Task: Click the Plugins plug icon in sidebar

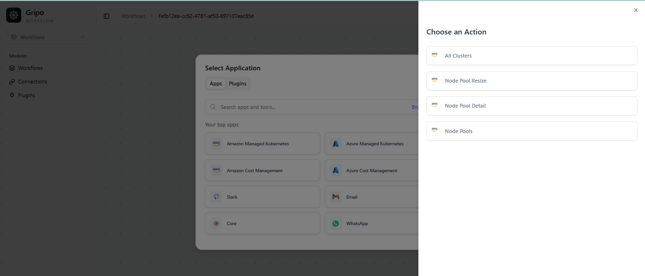Action: (12, 95)
